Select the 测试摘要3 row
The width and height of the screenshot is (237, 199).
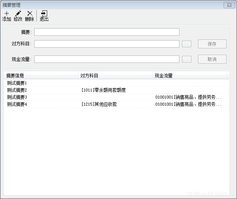coord(17,97)
